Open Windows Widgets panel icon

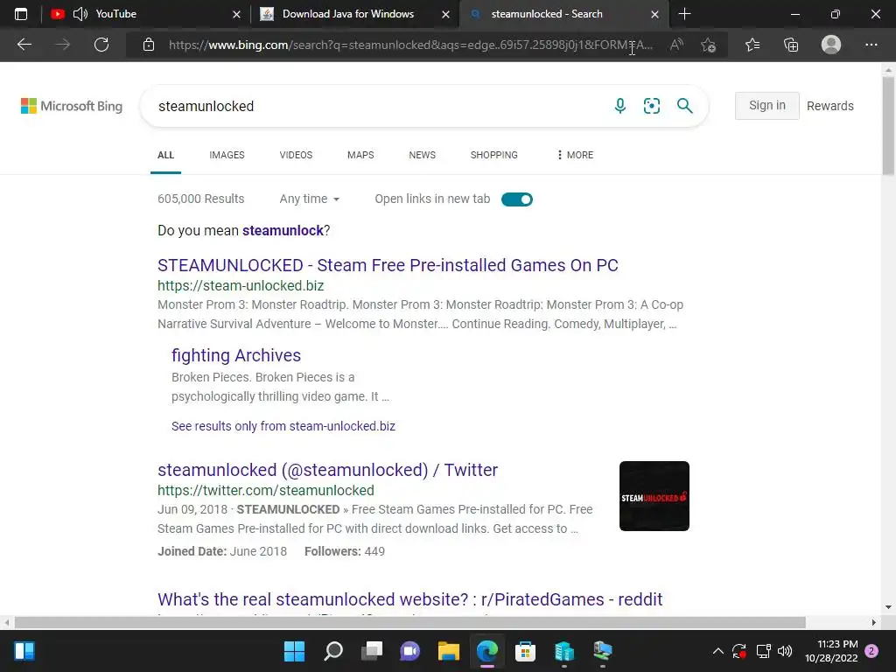tap(24, 651)
